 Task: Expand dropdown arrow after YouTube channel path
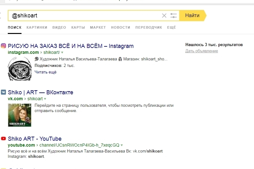pyautogui.click(x=122, y=145)
